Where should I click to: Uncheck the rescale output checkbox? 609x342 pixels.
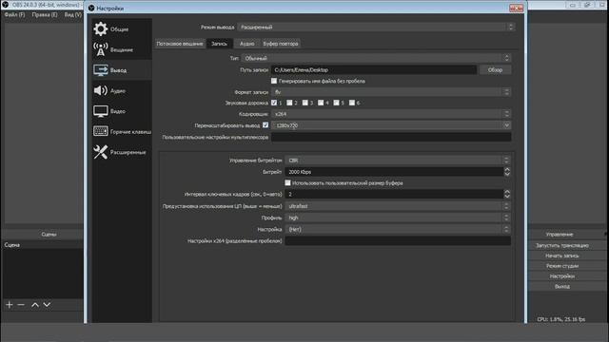[265, 124]
